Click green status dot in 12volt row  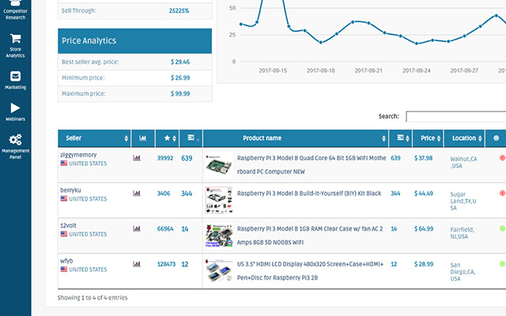[x=502, y=229]
